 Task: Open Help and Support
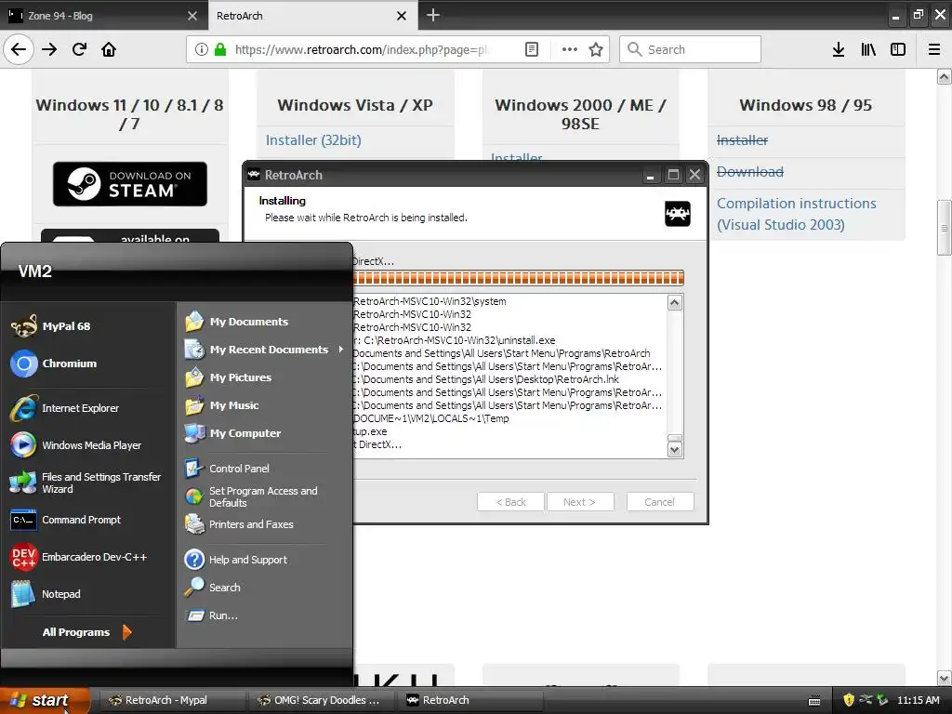coord(263,559)
